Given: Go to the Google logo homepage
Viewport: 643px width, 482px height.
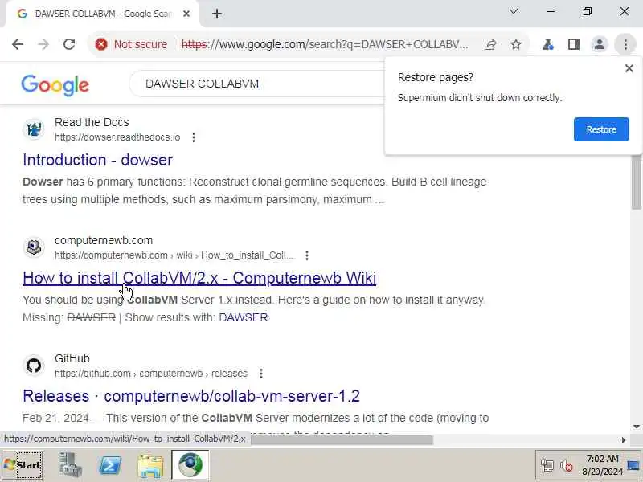Looking at the screenshot, I should pyautogui.click(x=55, y=85).
